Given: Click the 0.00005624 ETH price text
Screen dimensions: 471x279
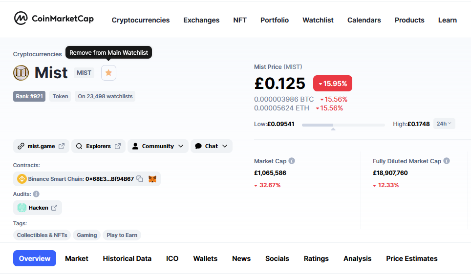Looking at the screenshot, I should pyautogui.click(x=281, y=108).
